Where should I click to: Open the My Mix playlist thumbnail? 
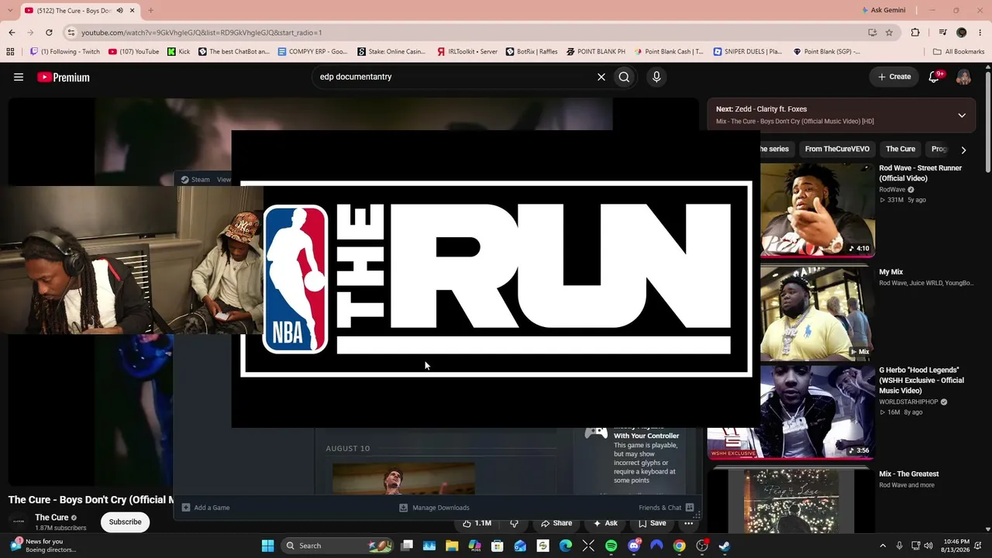point(818,313)
